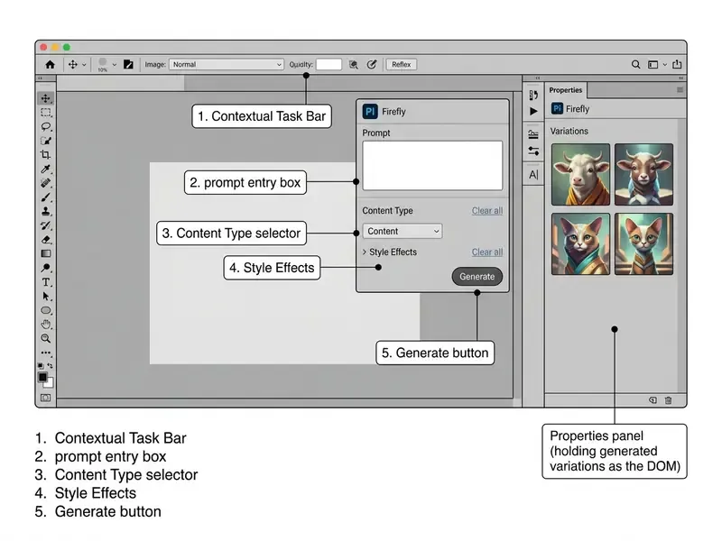Click the top History panel icon in the dock strip
The width and height of the screenshot is (722, 541).
[533, 96]
